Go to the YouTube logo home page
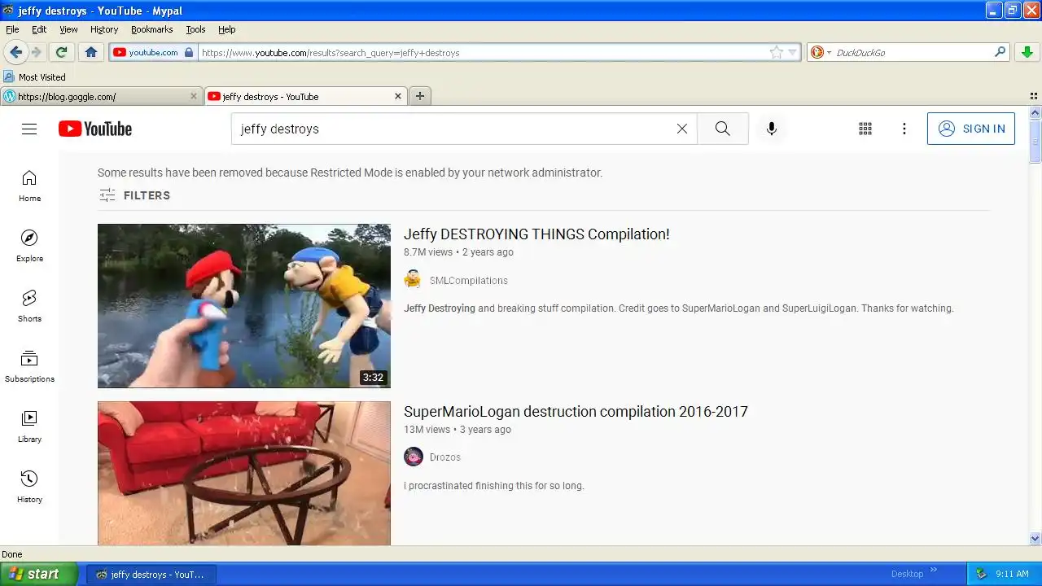 pyautogui.click(x=95, y=129)
